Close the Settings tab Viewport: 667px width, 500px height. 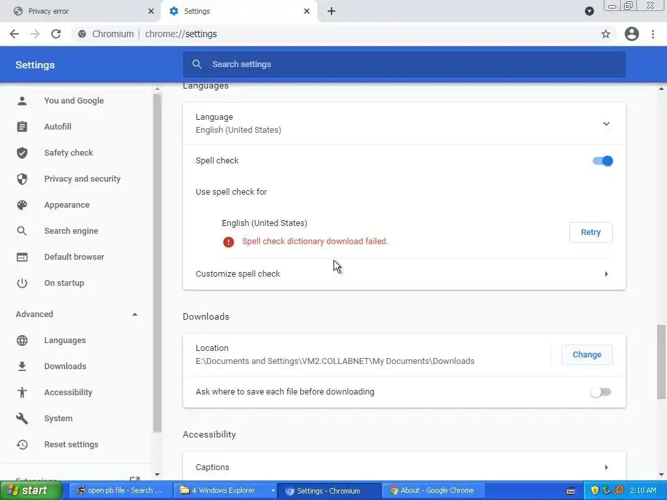coord(307,11)
